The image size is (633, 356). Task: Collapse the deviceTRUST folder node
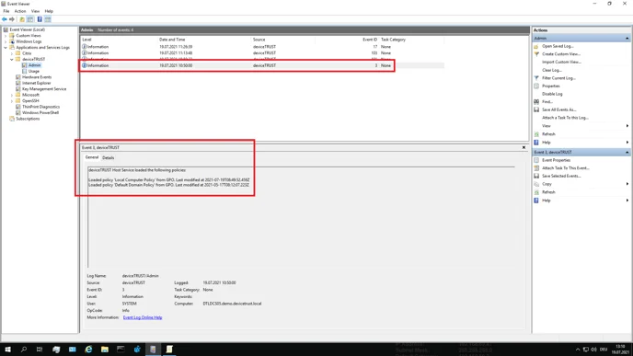click(x=12, y=59)
